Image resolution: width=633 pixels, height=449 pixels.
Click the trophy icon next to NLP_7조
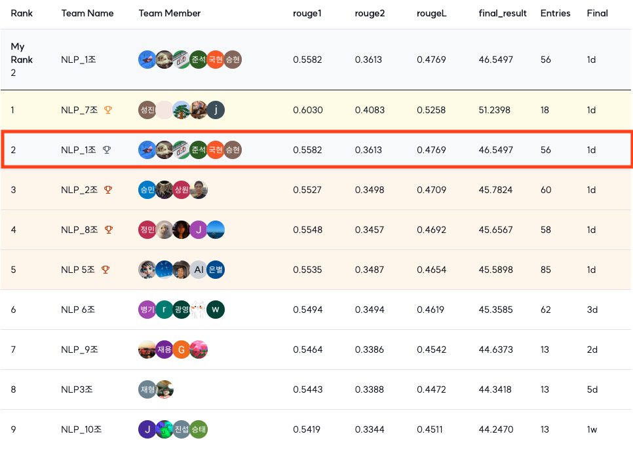tap(107, 109)
